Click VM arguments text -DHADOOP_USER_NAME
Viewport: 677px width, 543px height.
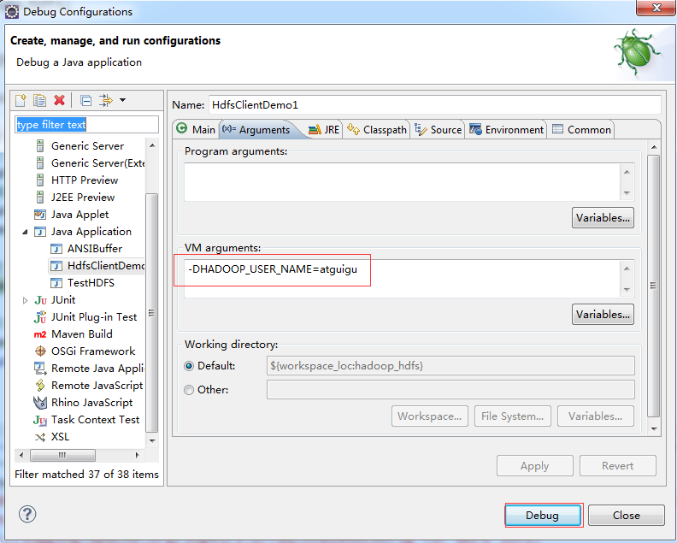tap(273, 269)
